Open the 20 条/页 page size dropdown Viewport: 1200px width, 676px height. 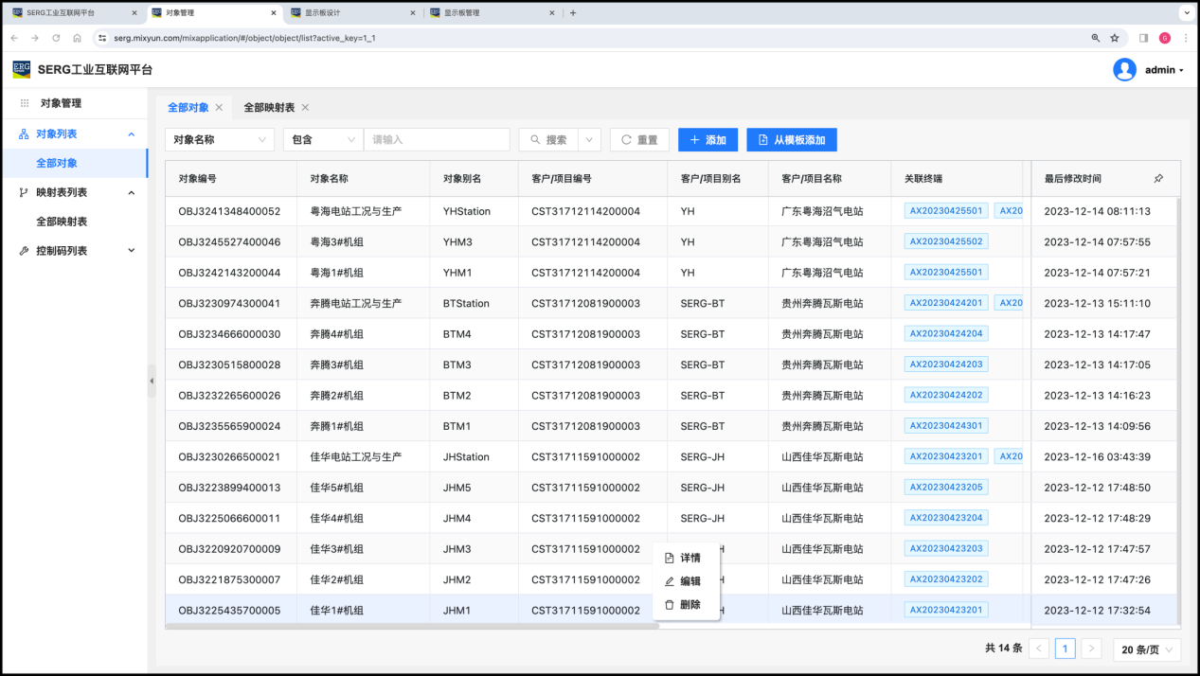point(1146,649)
